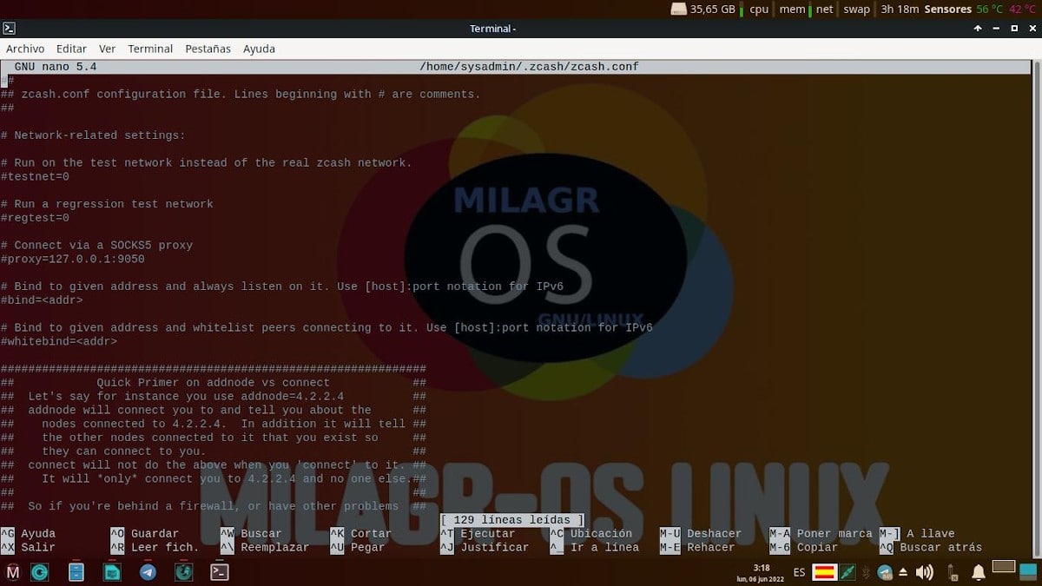Click the ^G Ayuda shortcut
The image size is (1042, 586).
[28, 534]
